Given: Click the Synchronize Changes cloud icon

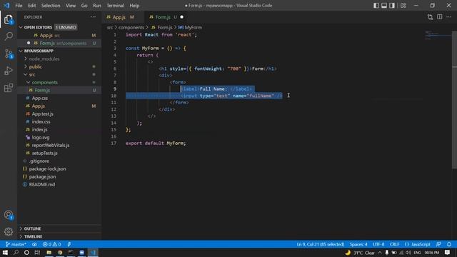Looking at the screenshot, I should 34,244.
